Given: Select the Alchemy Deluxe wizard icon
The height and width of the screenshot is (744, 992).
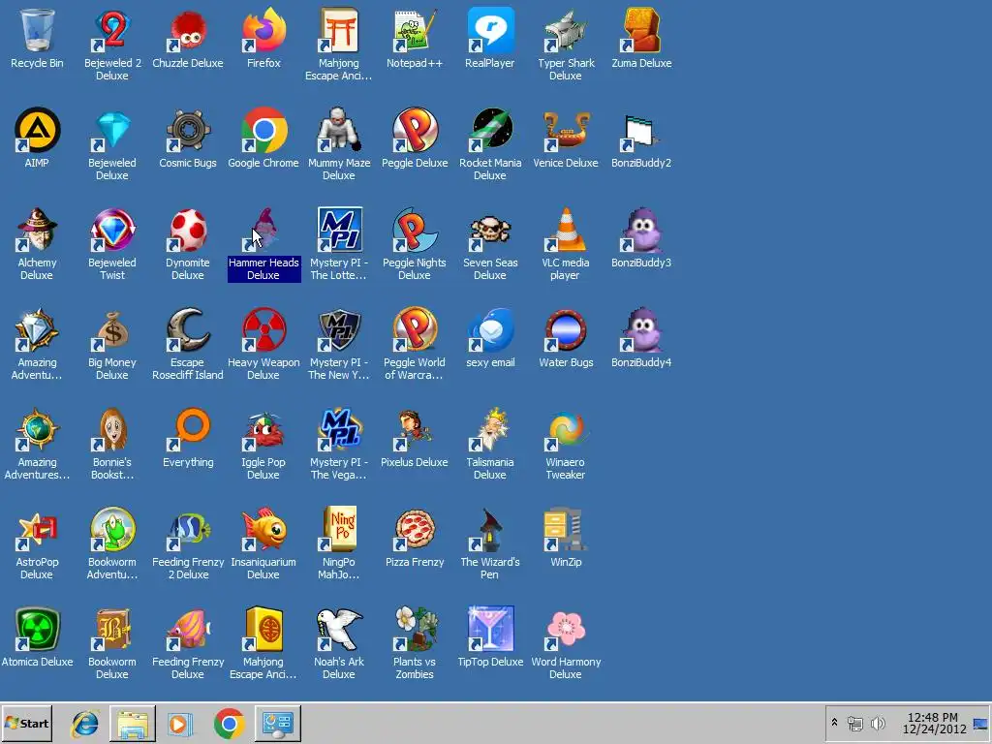Looking at the screenshot, I should point(37,229).
